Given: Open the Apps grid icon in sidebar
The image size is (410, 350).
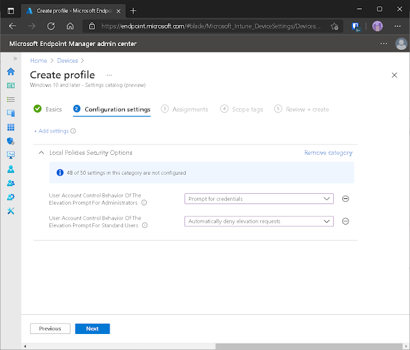Looking at the screenshot, I should pos(10,127).
